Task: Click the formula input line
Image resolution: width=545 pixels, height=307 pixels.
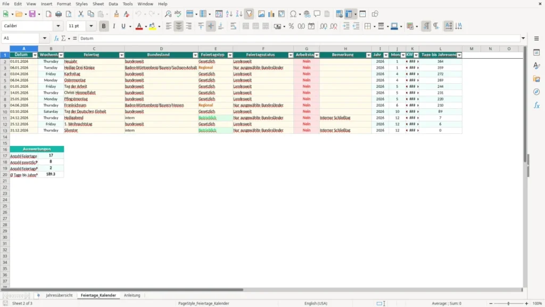Action: 299,38
